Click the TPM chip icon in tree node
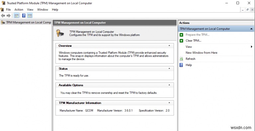The image size is (255, 131). pyautogui.click(x=3, y=23)
